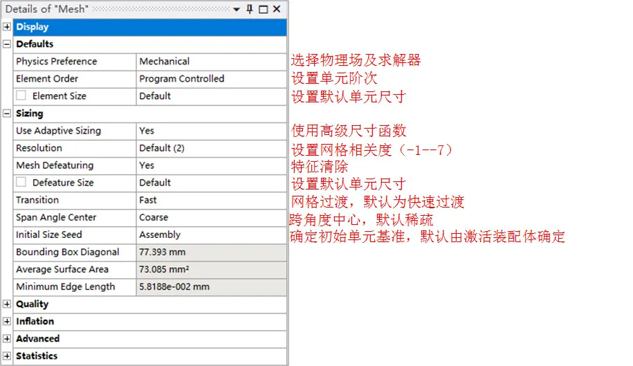Open the Element Order Program Controlled field
The width and height of the screenshot is (633, 366).
click(x=211, y=79)
